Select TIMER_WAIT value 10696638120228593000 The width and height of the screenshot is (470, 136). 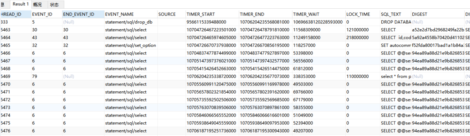tap(318, 22)
